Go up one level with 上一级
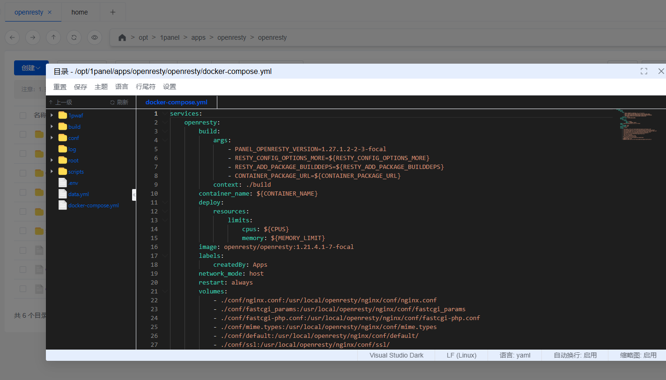666x380 pixels. 60,102
